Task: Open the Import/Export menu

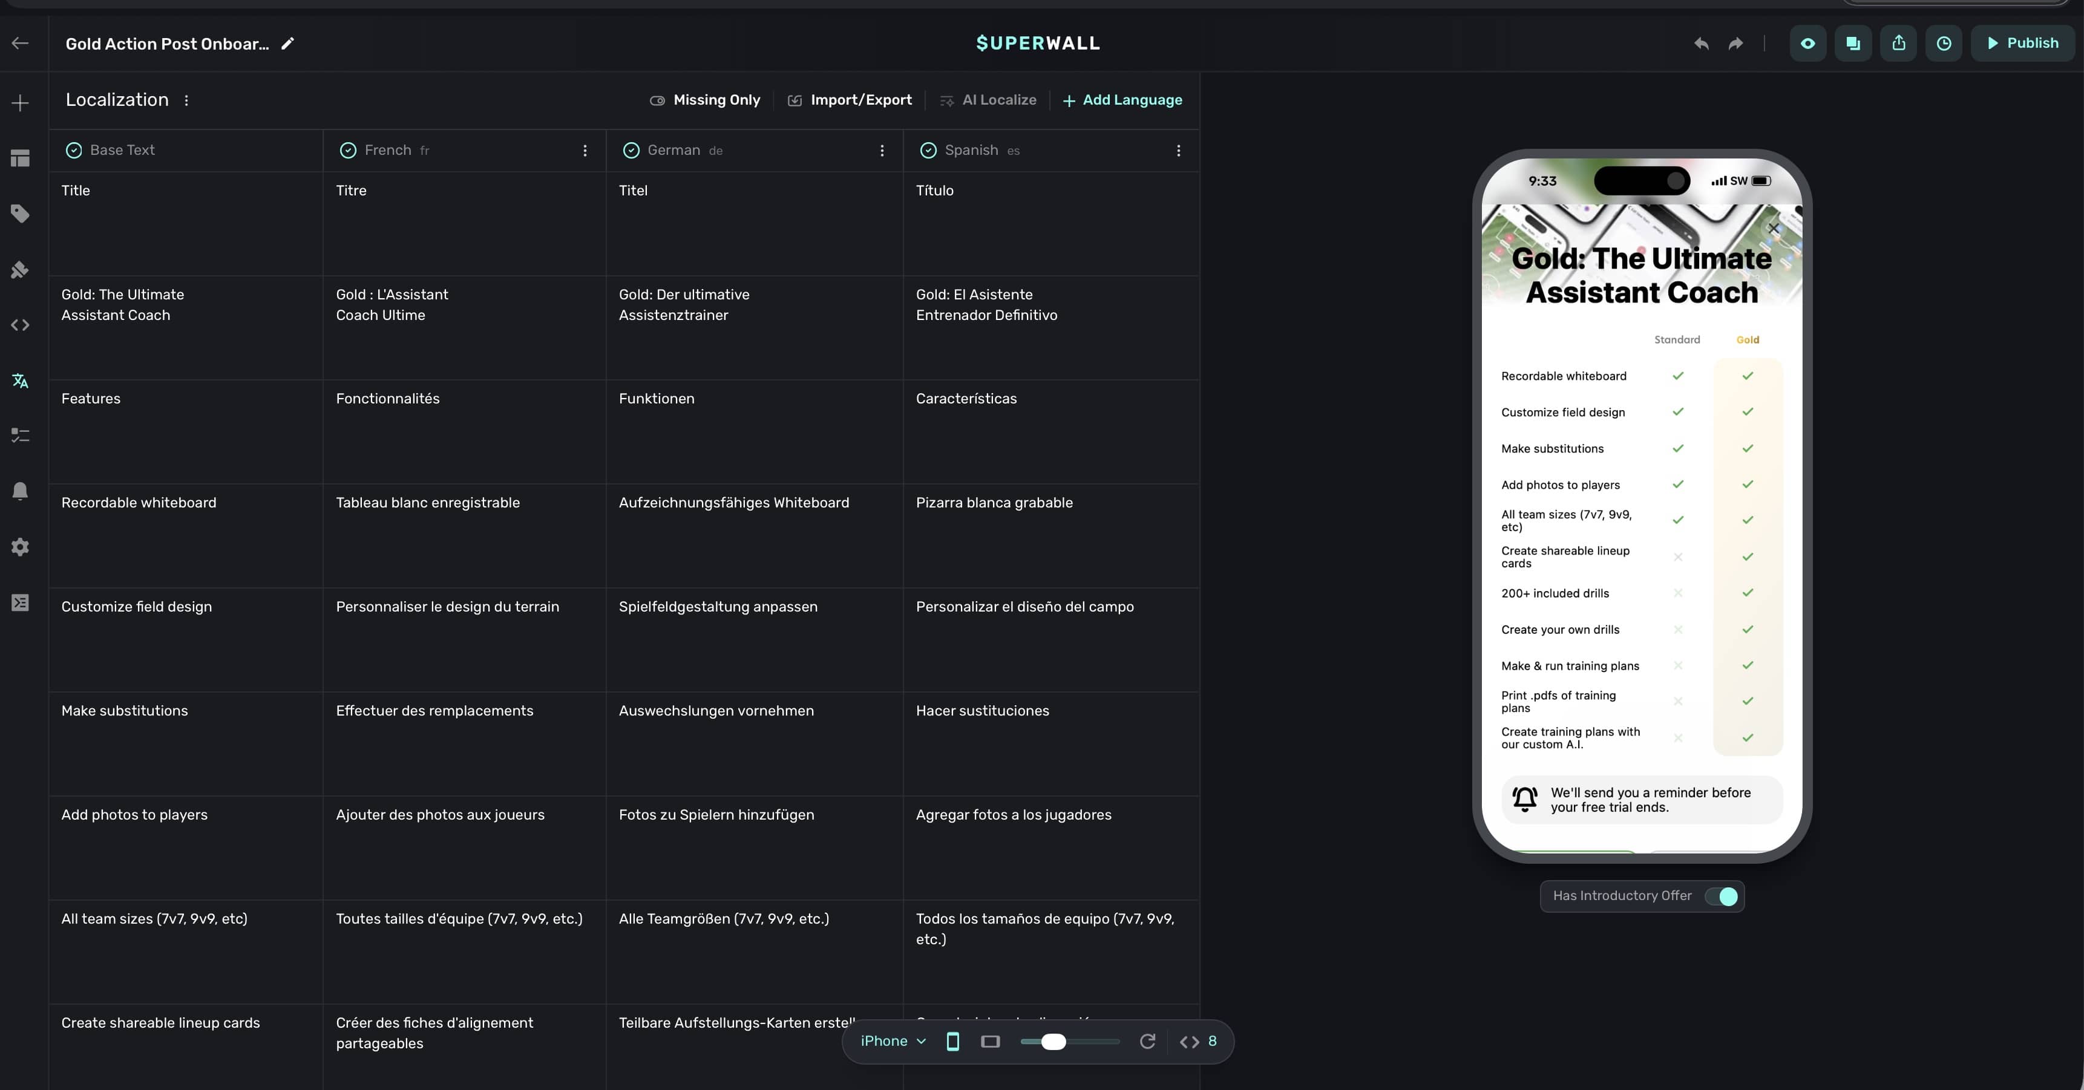Action: pyautogui.click(x=850, y=99)
